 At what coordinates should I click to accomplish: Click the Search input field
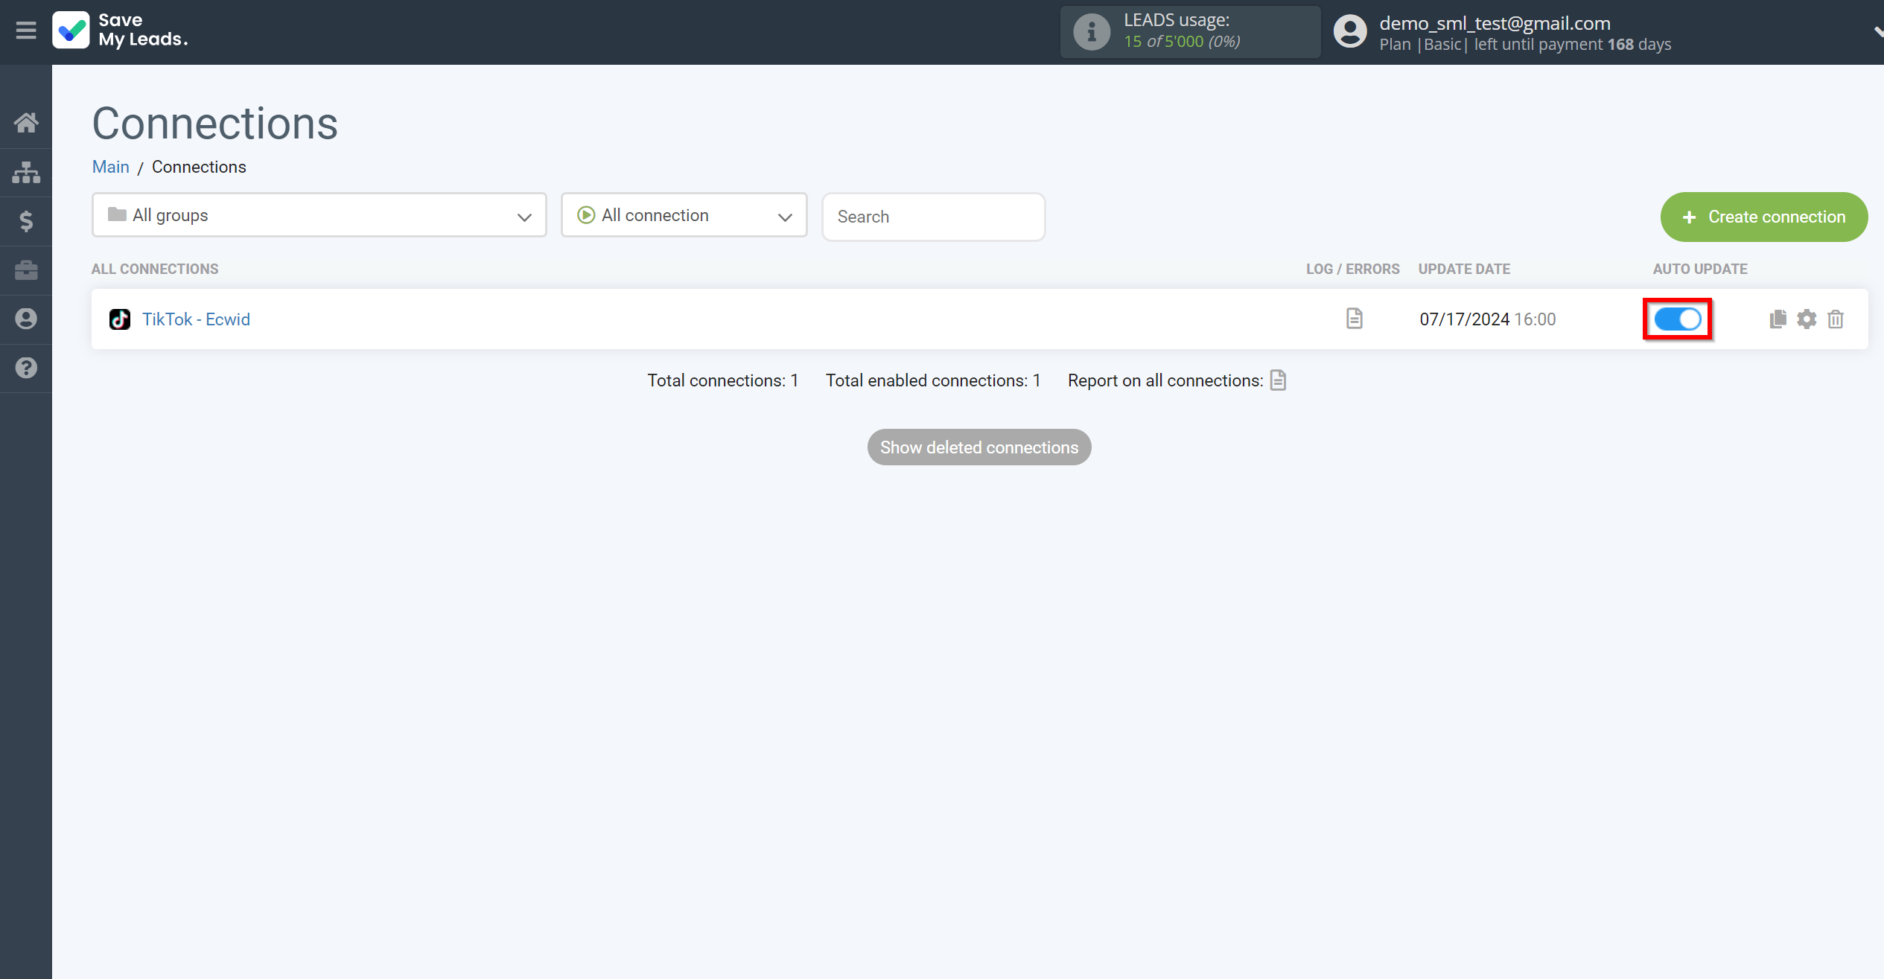(933, 215)
